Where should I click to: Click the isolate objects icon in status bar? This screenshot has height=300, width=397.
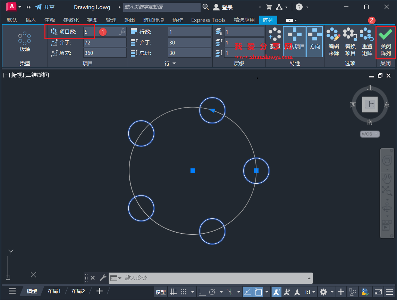click(353, 292)
